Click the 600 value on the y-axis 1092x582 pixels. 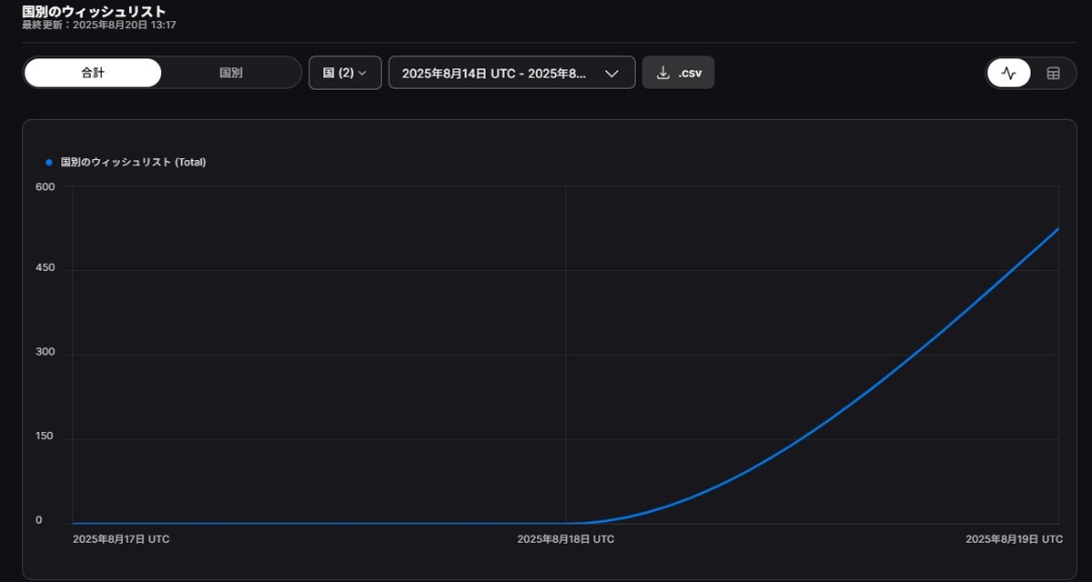(45, 187)
